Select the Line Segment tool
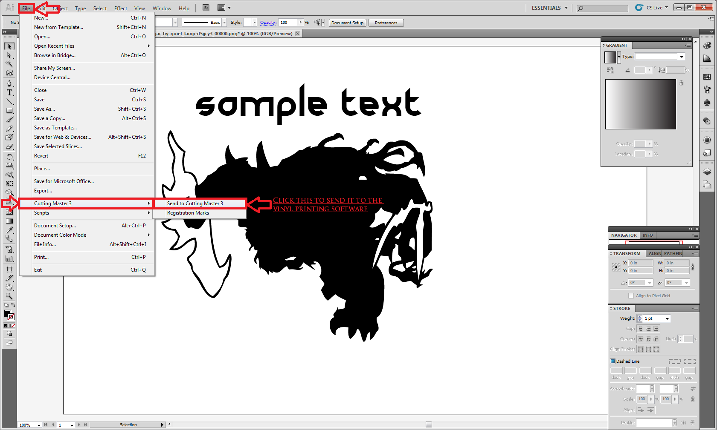The width and height of the screenshot is (717, 430). coord(9,101)
